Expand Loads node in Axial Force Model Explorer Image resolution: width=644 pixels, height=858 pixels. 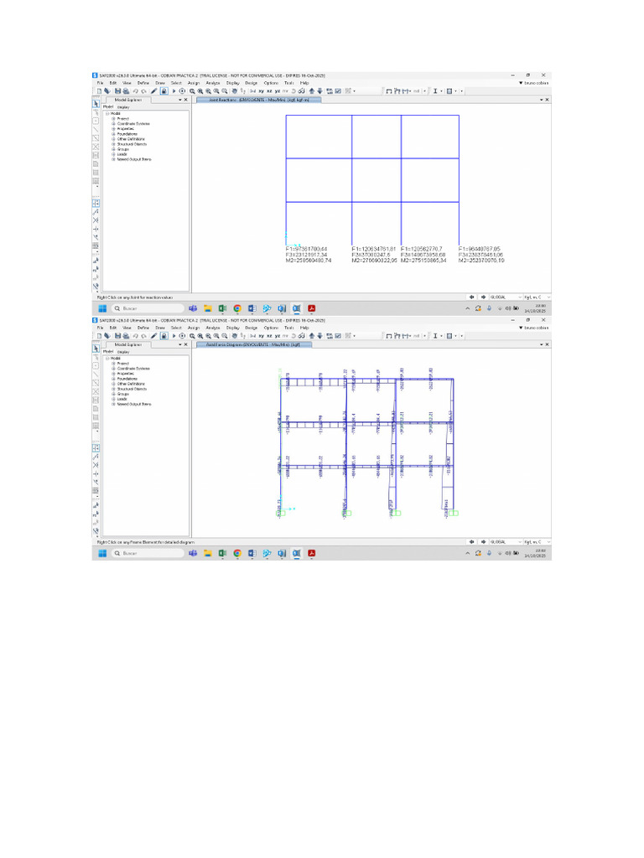[x=113, y=399]
